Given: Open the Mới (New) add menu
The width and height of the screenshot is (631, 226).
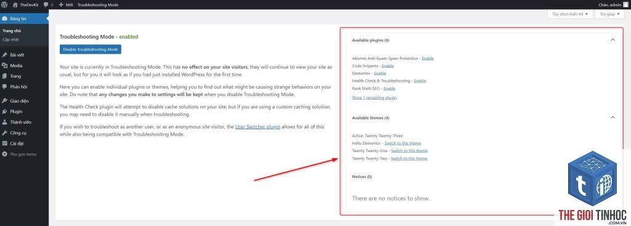Looking at the screenshot, I should tap(65, 5).
